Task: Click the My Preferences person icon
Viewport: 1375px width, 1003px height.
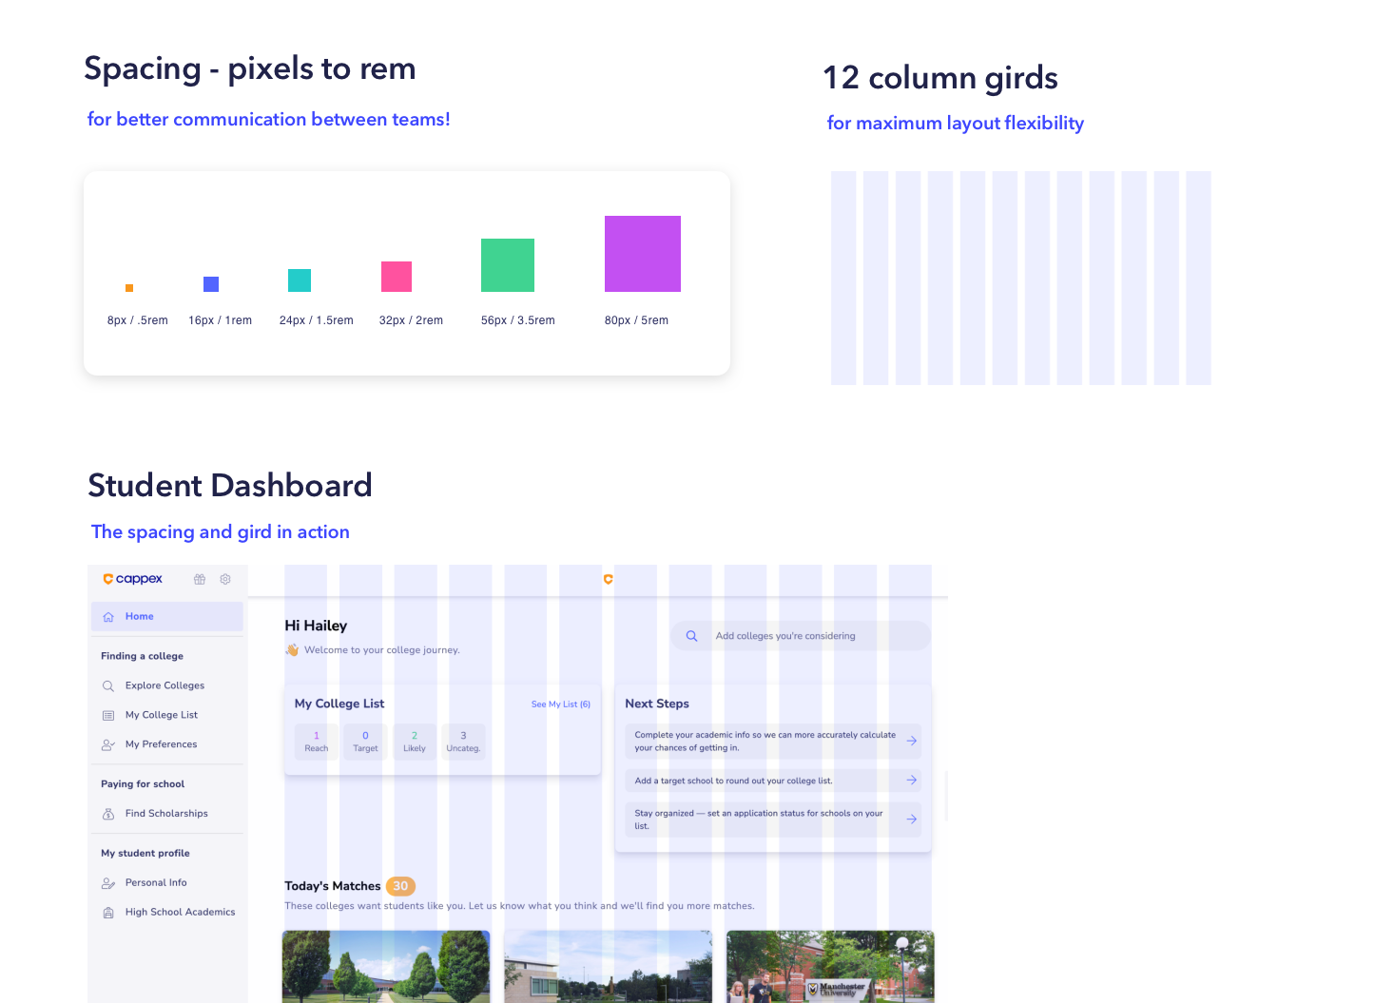Action: pyautogui.click(x=108, y=744)
